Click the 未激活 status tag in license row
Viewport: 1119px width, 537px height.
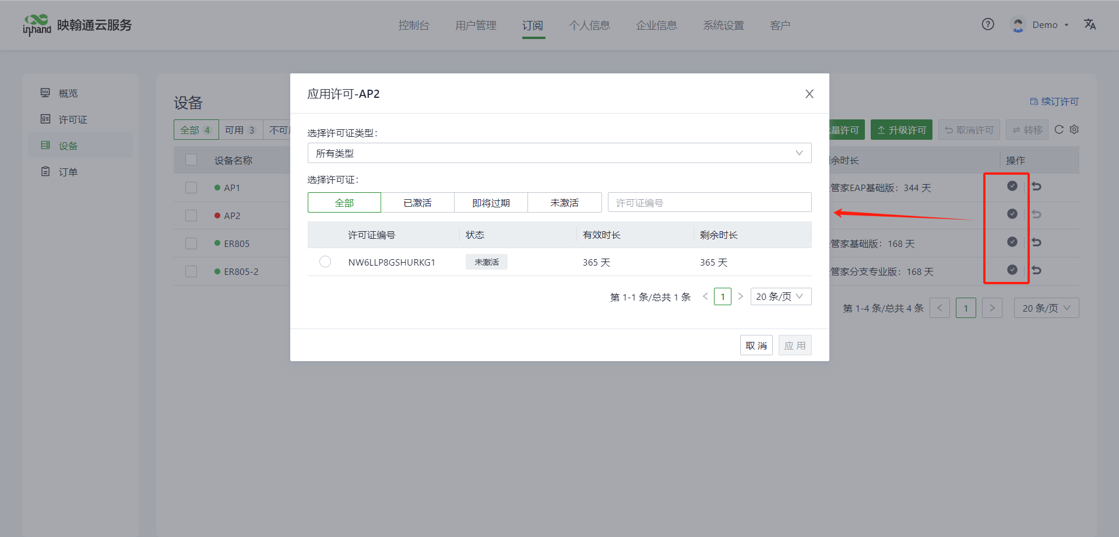pos(487,262)
